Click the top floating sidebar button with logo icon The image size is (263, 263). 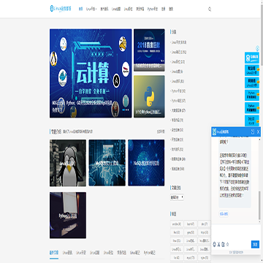click(x=252, y=58)
